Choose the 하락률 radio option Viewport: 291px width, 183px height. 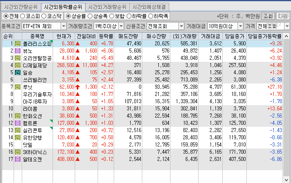129,16
